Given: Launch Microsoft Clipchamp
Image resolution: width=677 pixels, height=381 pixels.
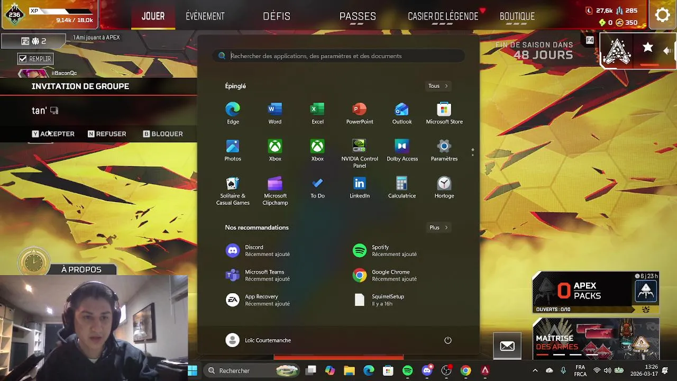Looking at the screenshot, I should pos(275,191).
